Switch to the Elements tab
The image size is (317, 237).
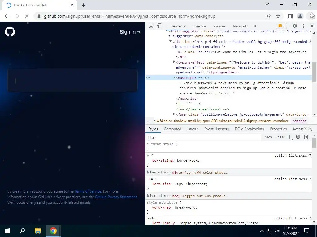click(x=178, y=26)
